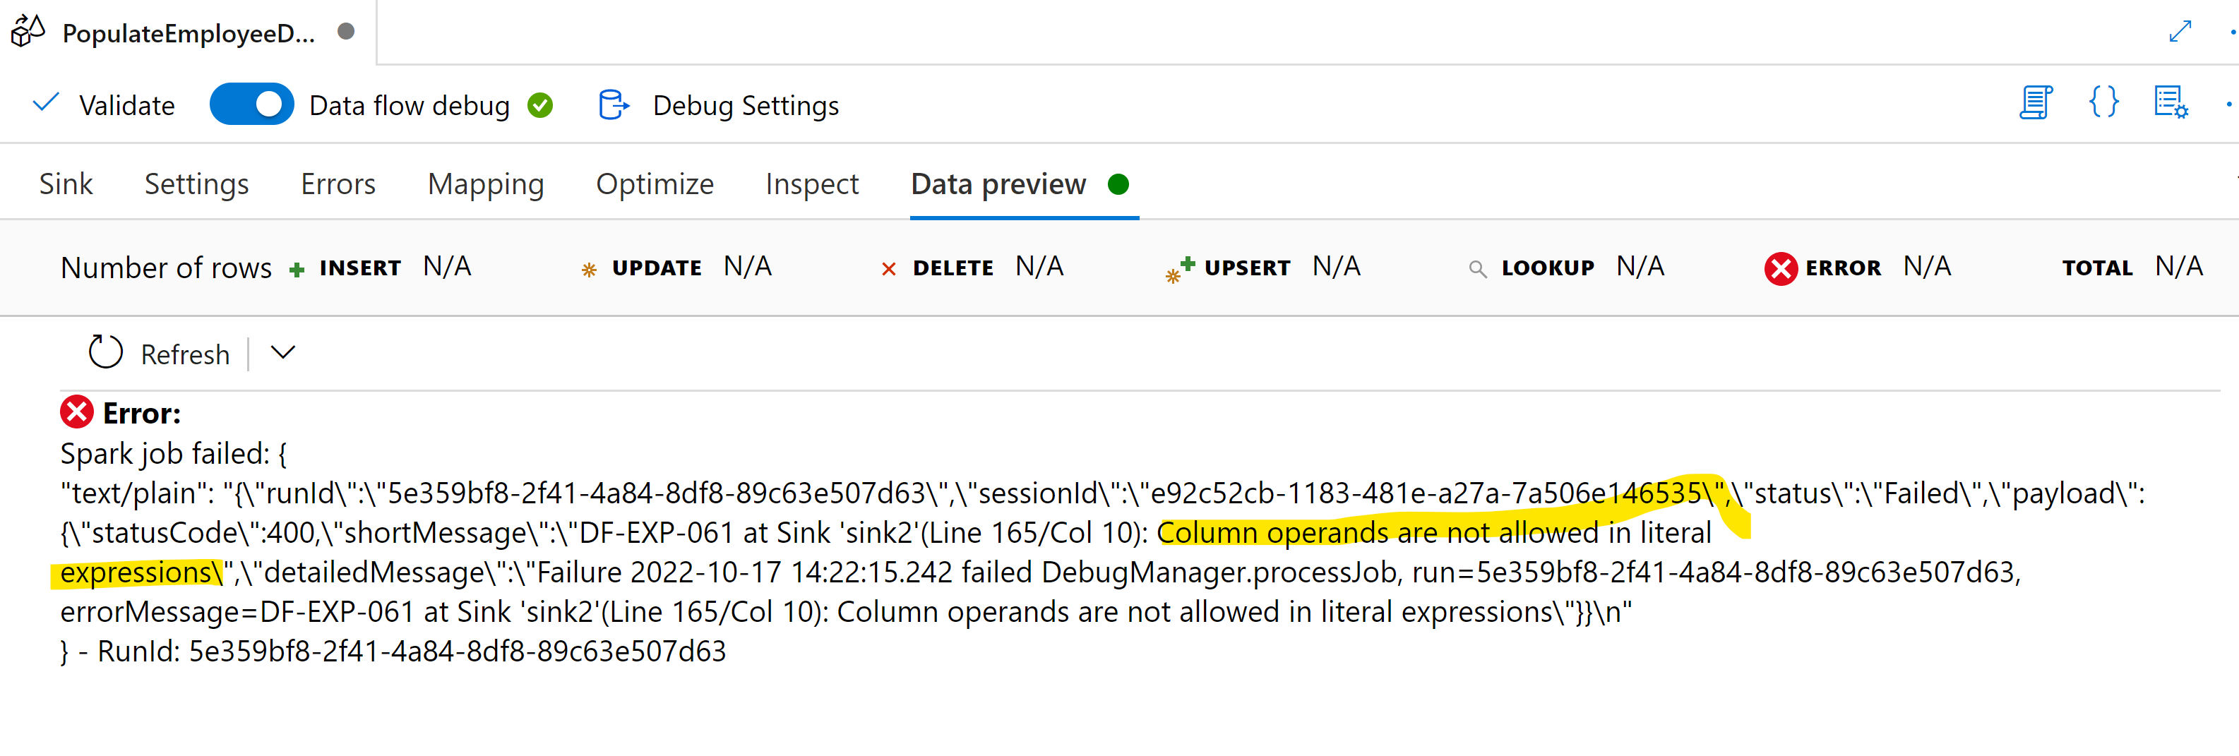
Task: Click the red error icon next to Error
Action: click(76, 412)
